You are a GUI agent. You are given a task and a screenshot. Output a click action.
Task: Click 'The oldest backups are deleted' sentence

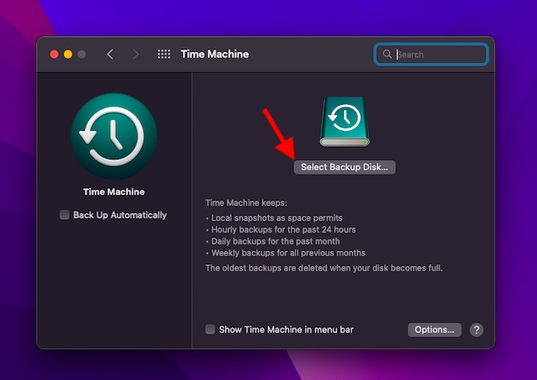coord(324,268)
